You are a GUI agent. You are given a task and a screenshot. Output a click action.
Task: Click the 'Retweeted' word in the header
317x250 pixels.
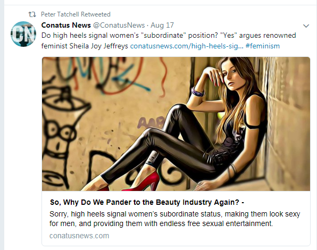[x=96, y=14]
